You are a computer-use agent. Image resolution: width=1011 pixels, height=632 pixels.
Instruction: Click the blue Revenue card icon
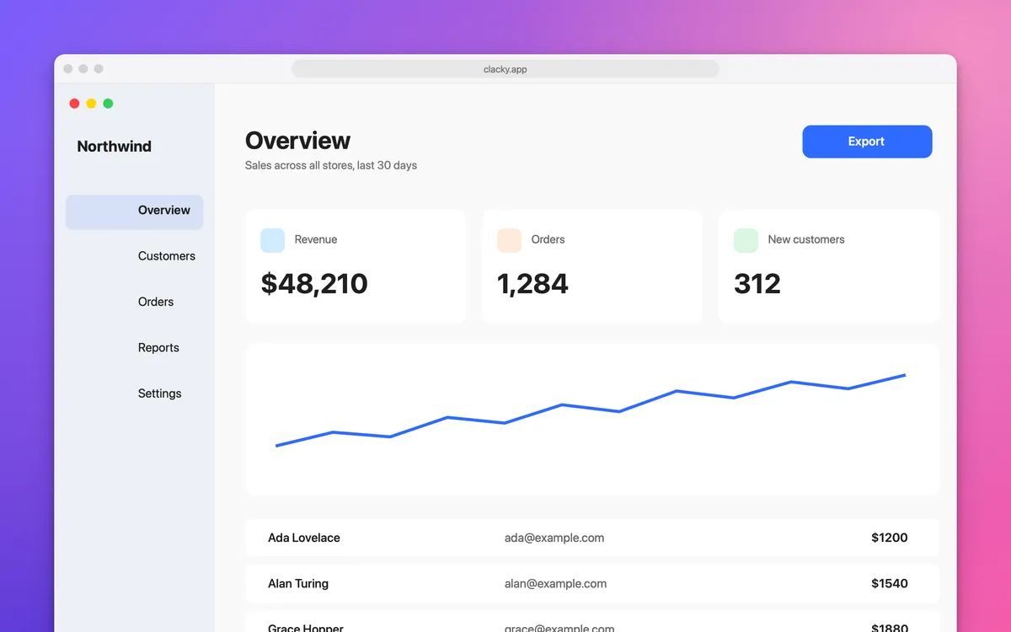(x=273, y=240)
